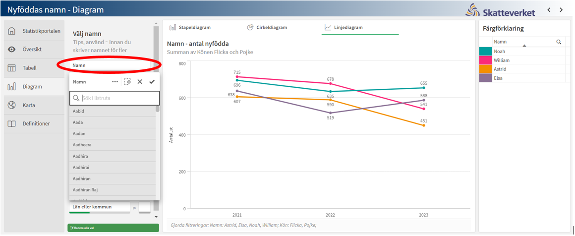
Task: Click the Radera alla val button
Action: pos(113,228)
